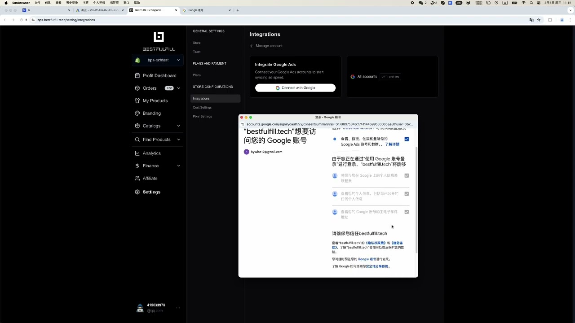Screen dimensions: 575x323
Task: Select Integrations in settings menu
Action: pos(215,98)
